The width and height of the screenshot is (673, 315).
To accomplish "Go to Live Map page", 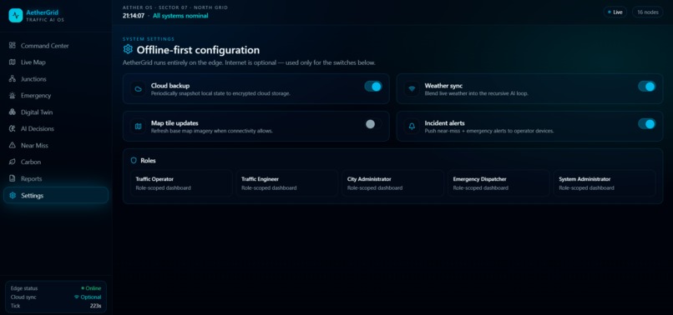I will [x=56, y=62].
